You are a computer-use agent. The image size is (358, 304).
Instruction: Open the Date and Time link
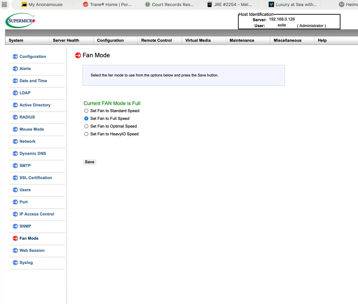(33, 81)
